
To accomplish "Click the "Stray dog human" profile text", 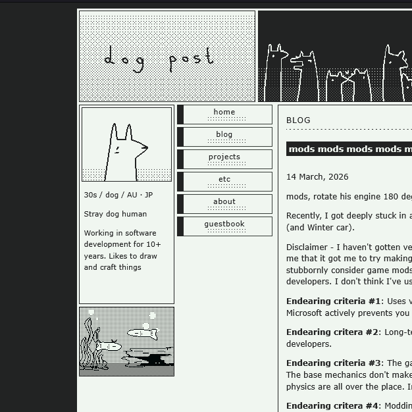I will click(x=115, y=214).
